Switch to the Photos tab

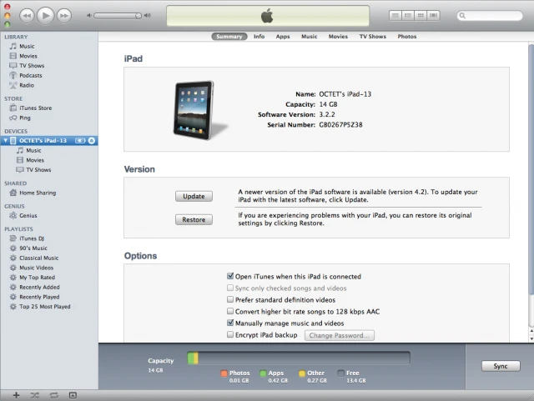(x=407, y=37)
